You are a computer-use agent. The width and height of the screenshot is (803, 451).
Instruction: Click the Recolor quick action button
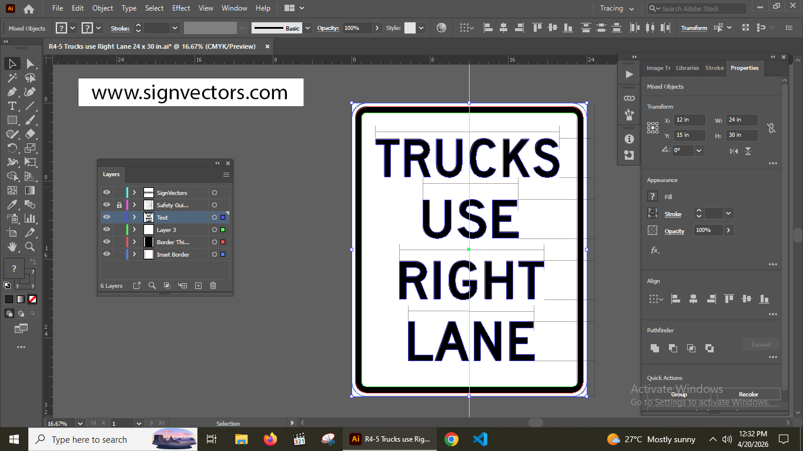coord(748,394)
